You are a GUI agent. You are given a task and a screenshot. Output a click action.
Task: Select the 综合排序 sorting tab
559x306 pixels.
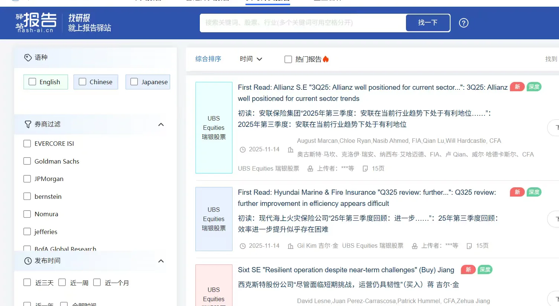(208, 59)
